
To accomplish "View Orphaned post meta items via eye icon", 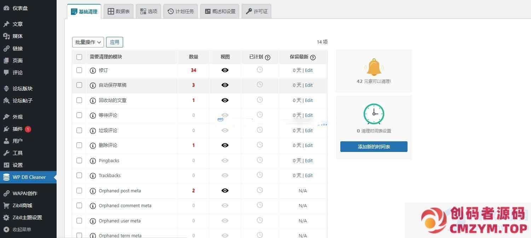I will click(x=225, y=191).
